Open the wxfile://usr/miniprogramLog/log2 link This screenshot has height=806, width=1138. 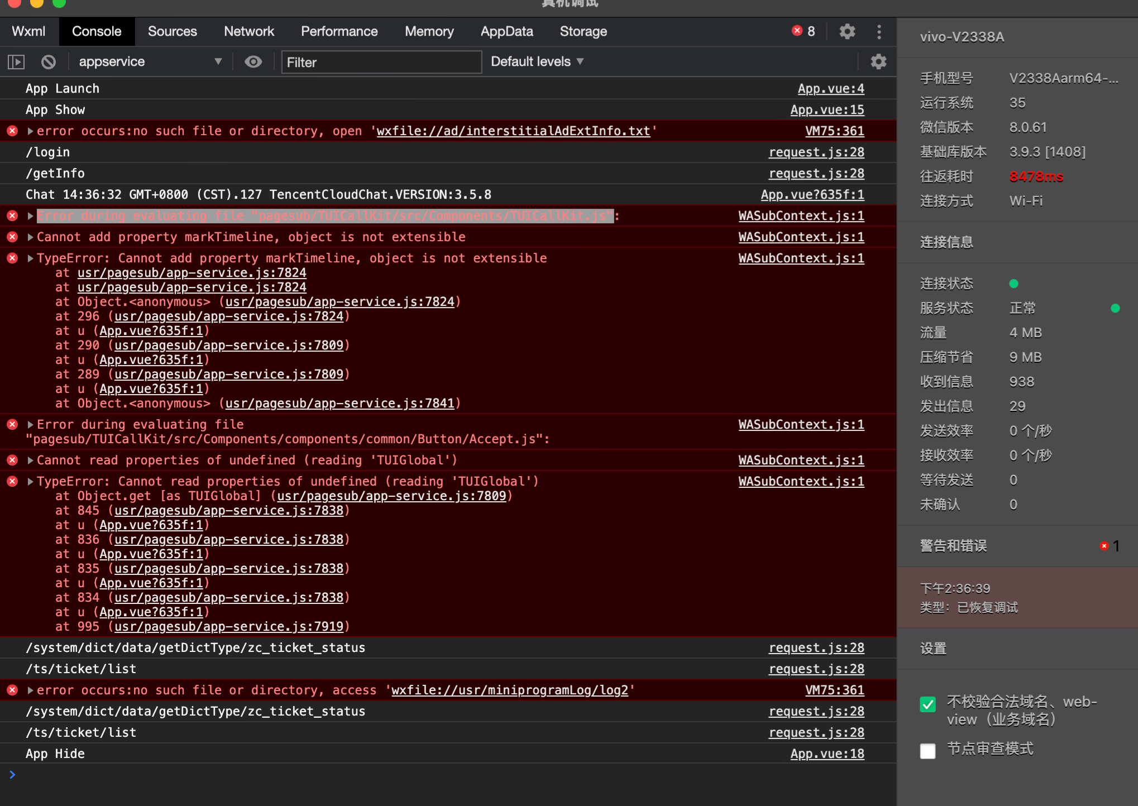(509, 690)
